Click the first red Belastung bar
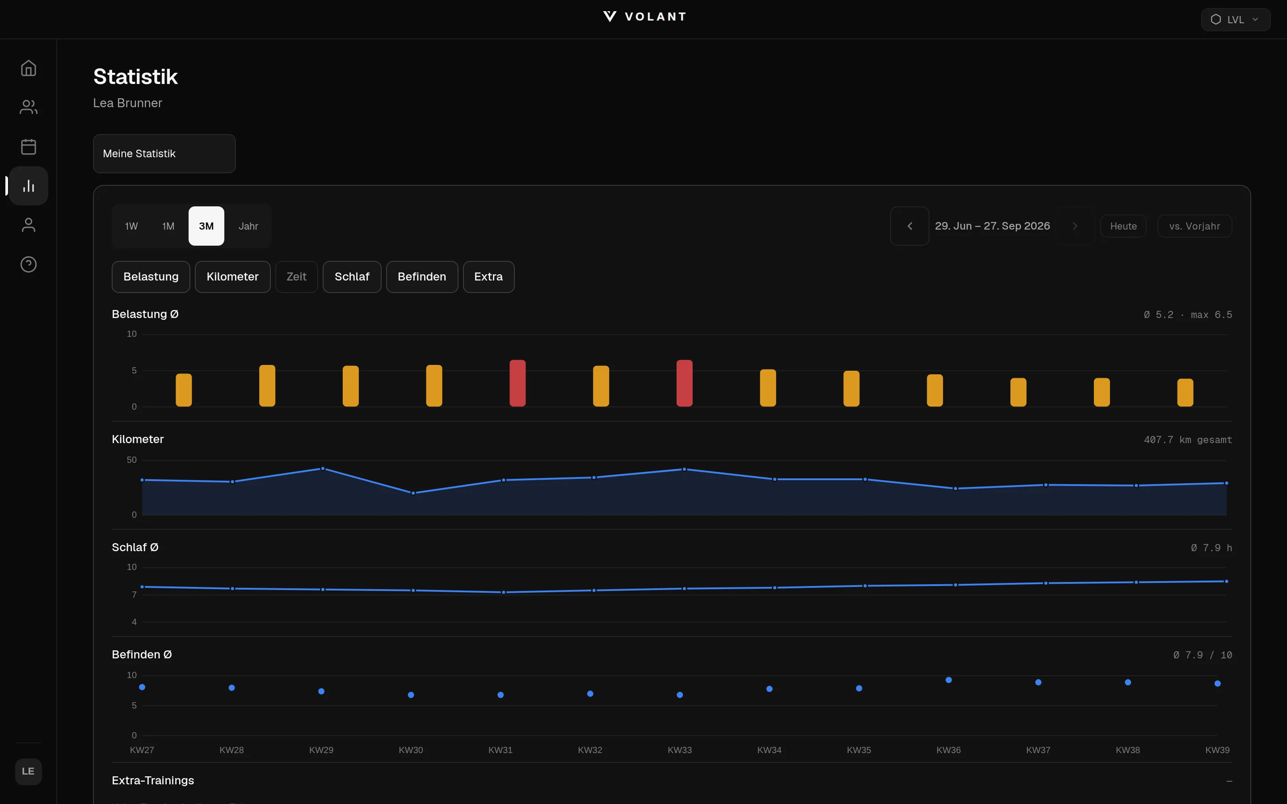This screenshot has height=804, width=1287. tap(517, 383)
